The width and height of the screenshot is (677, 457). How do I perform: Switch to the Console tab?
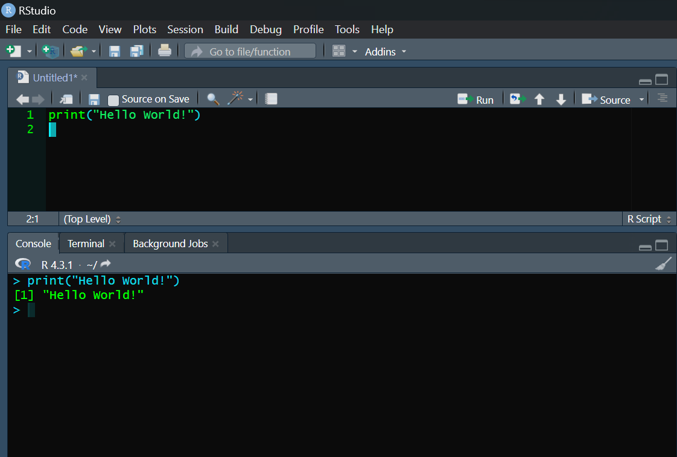pos(33,244)
